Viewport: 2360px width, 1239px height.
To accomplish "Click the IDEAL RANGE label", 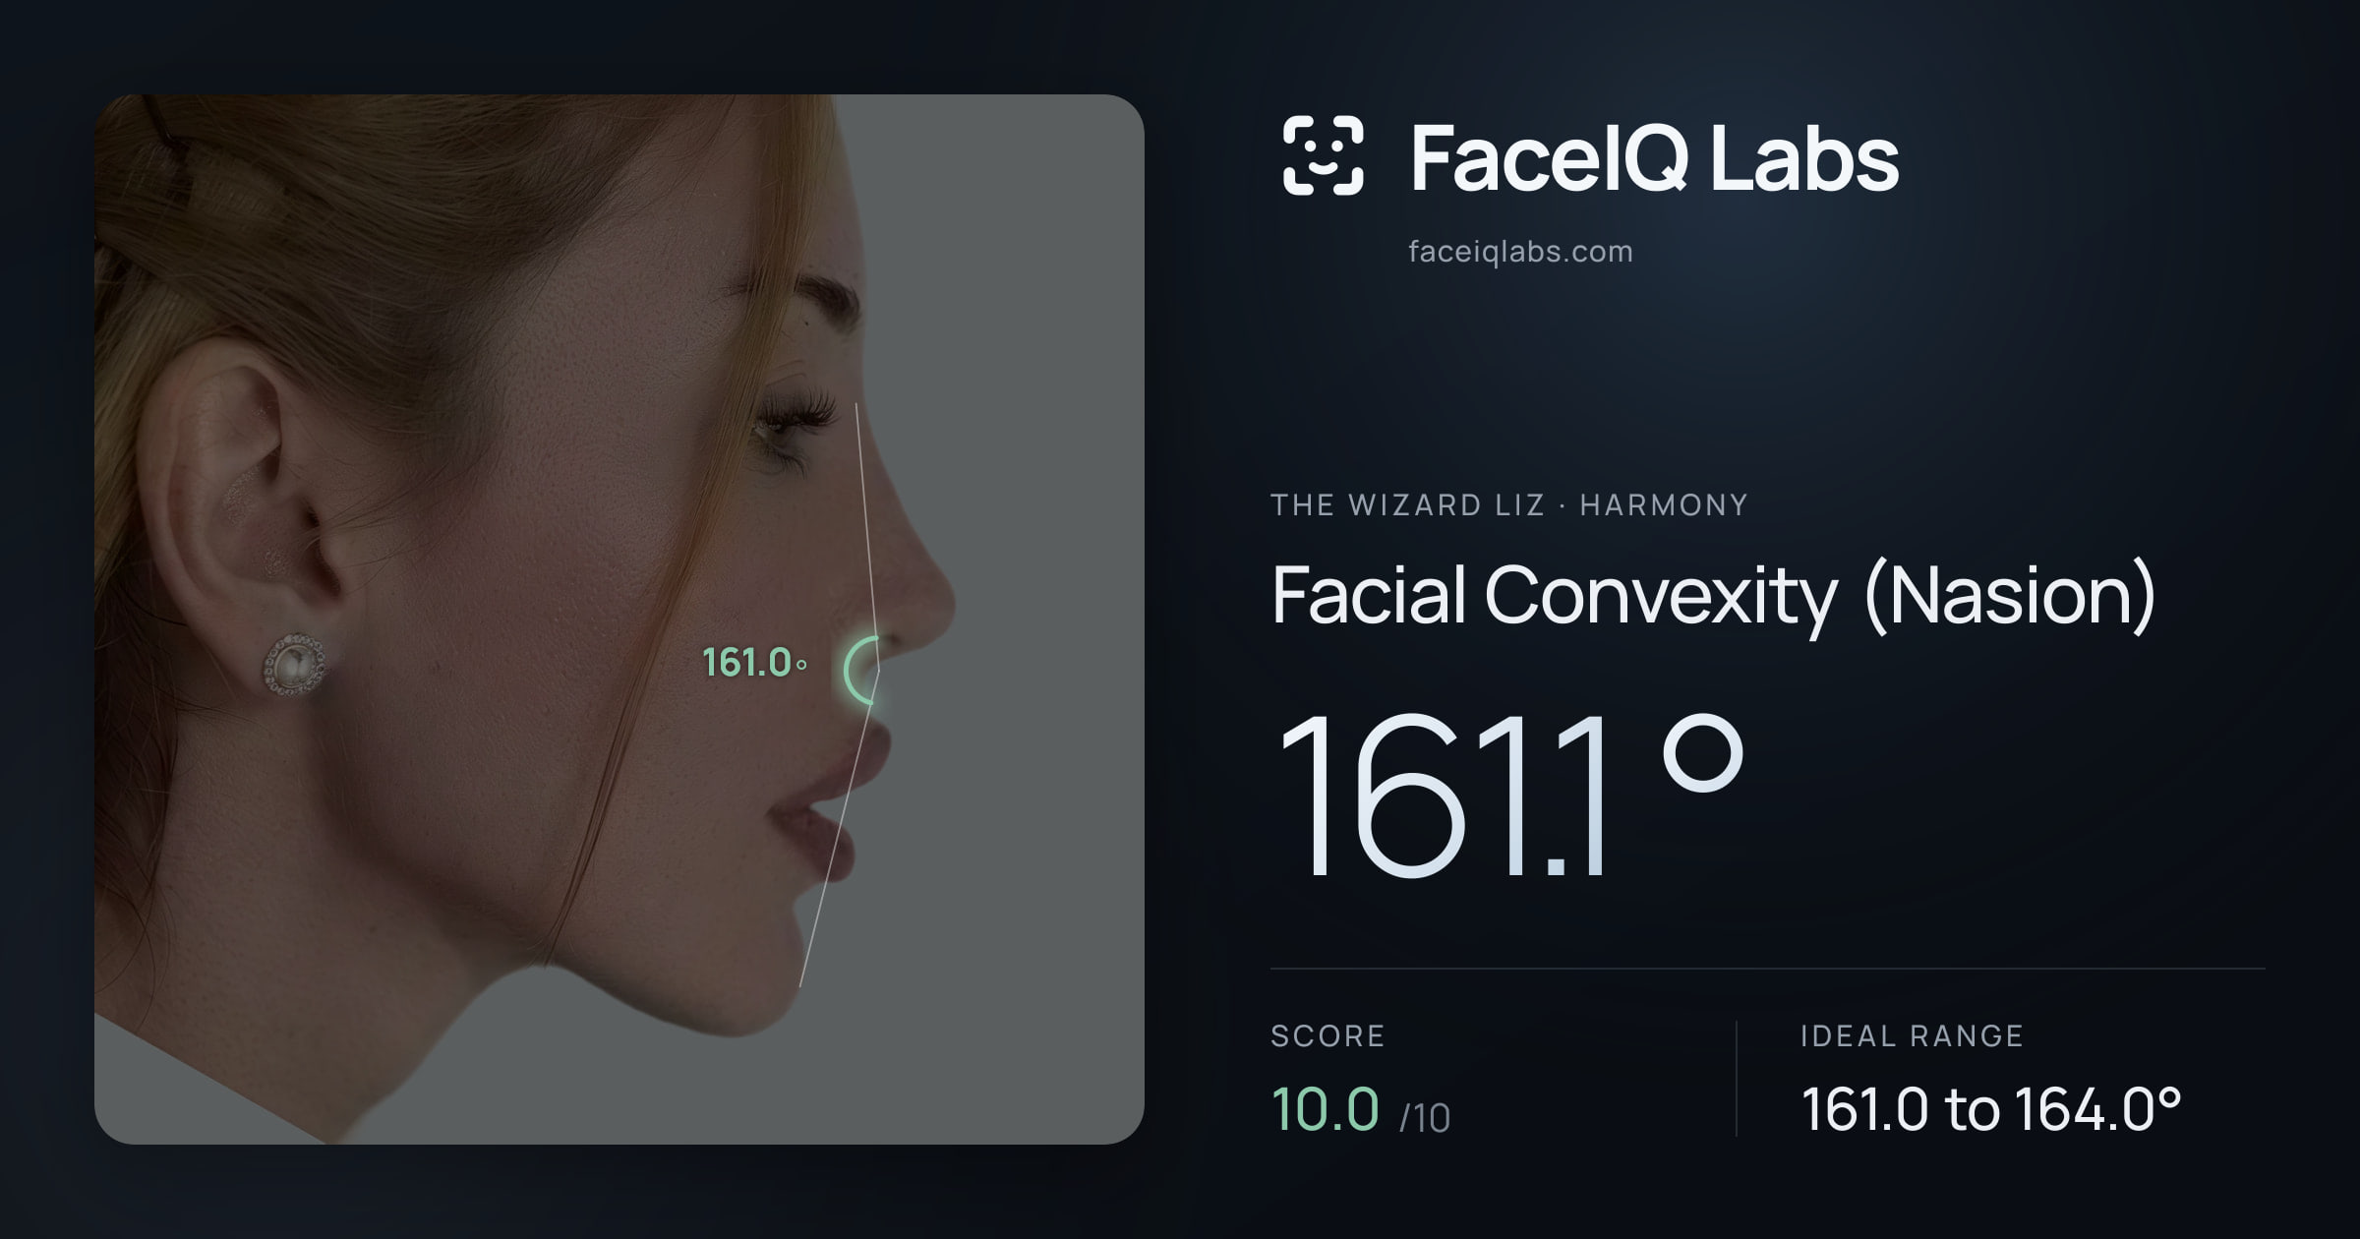I will pos(1912,1035).
